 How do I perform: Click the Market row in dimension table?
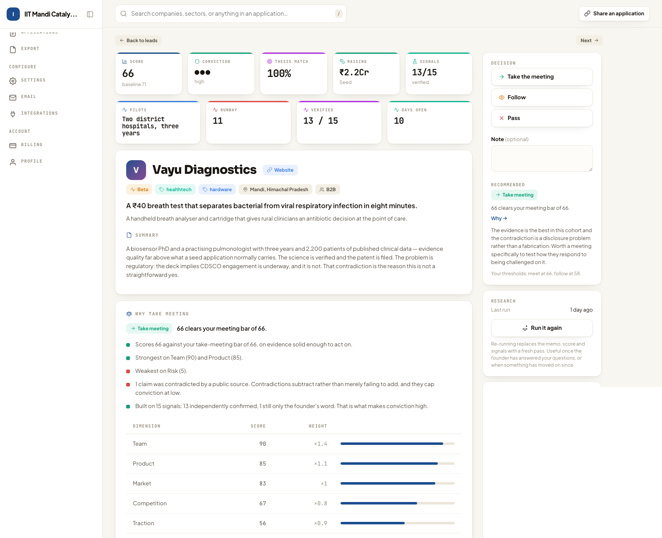(x=294, y=483)
